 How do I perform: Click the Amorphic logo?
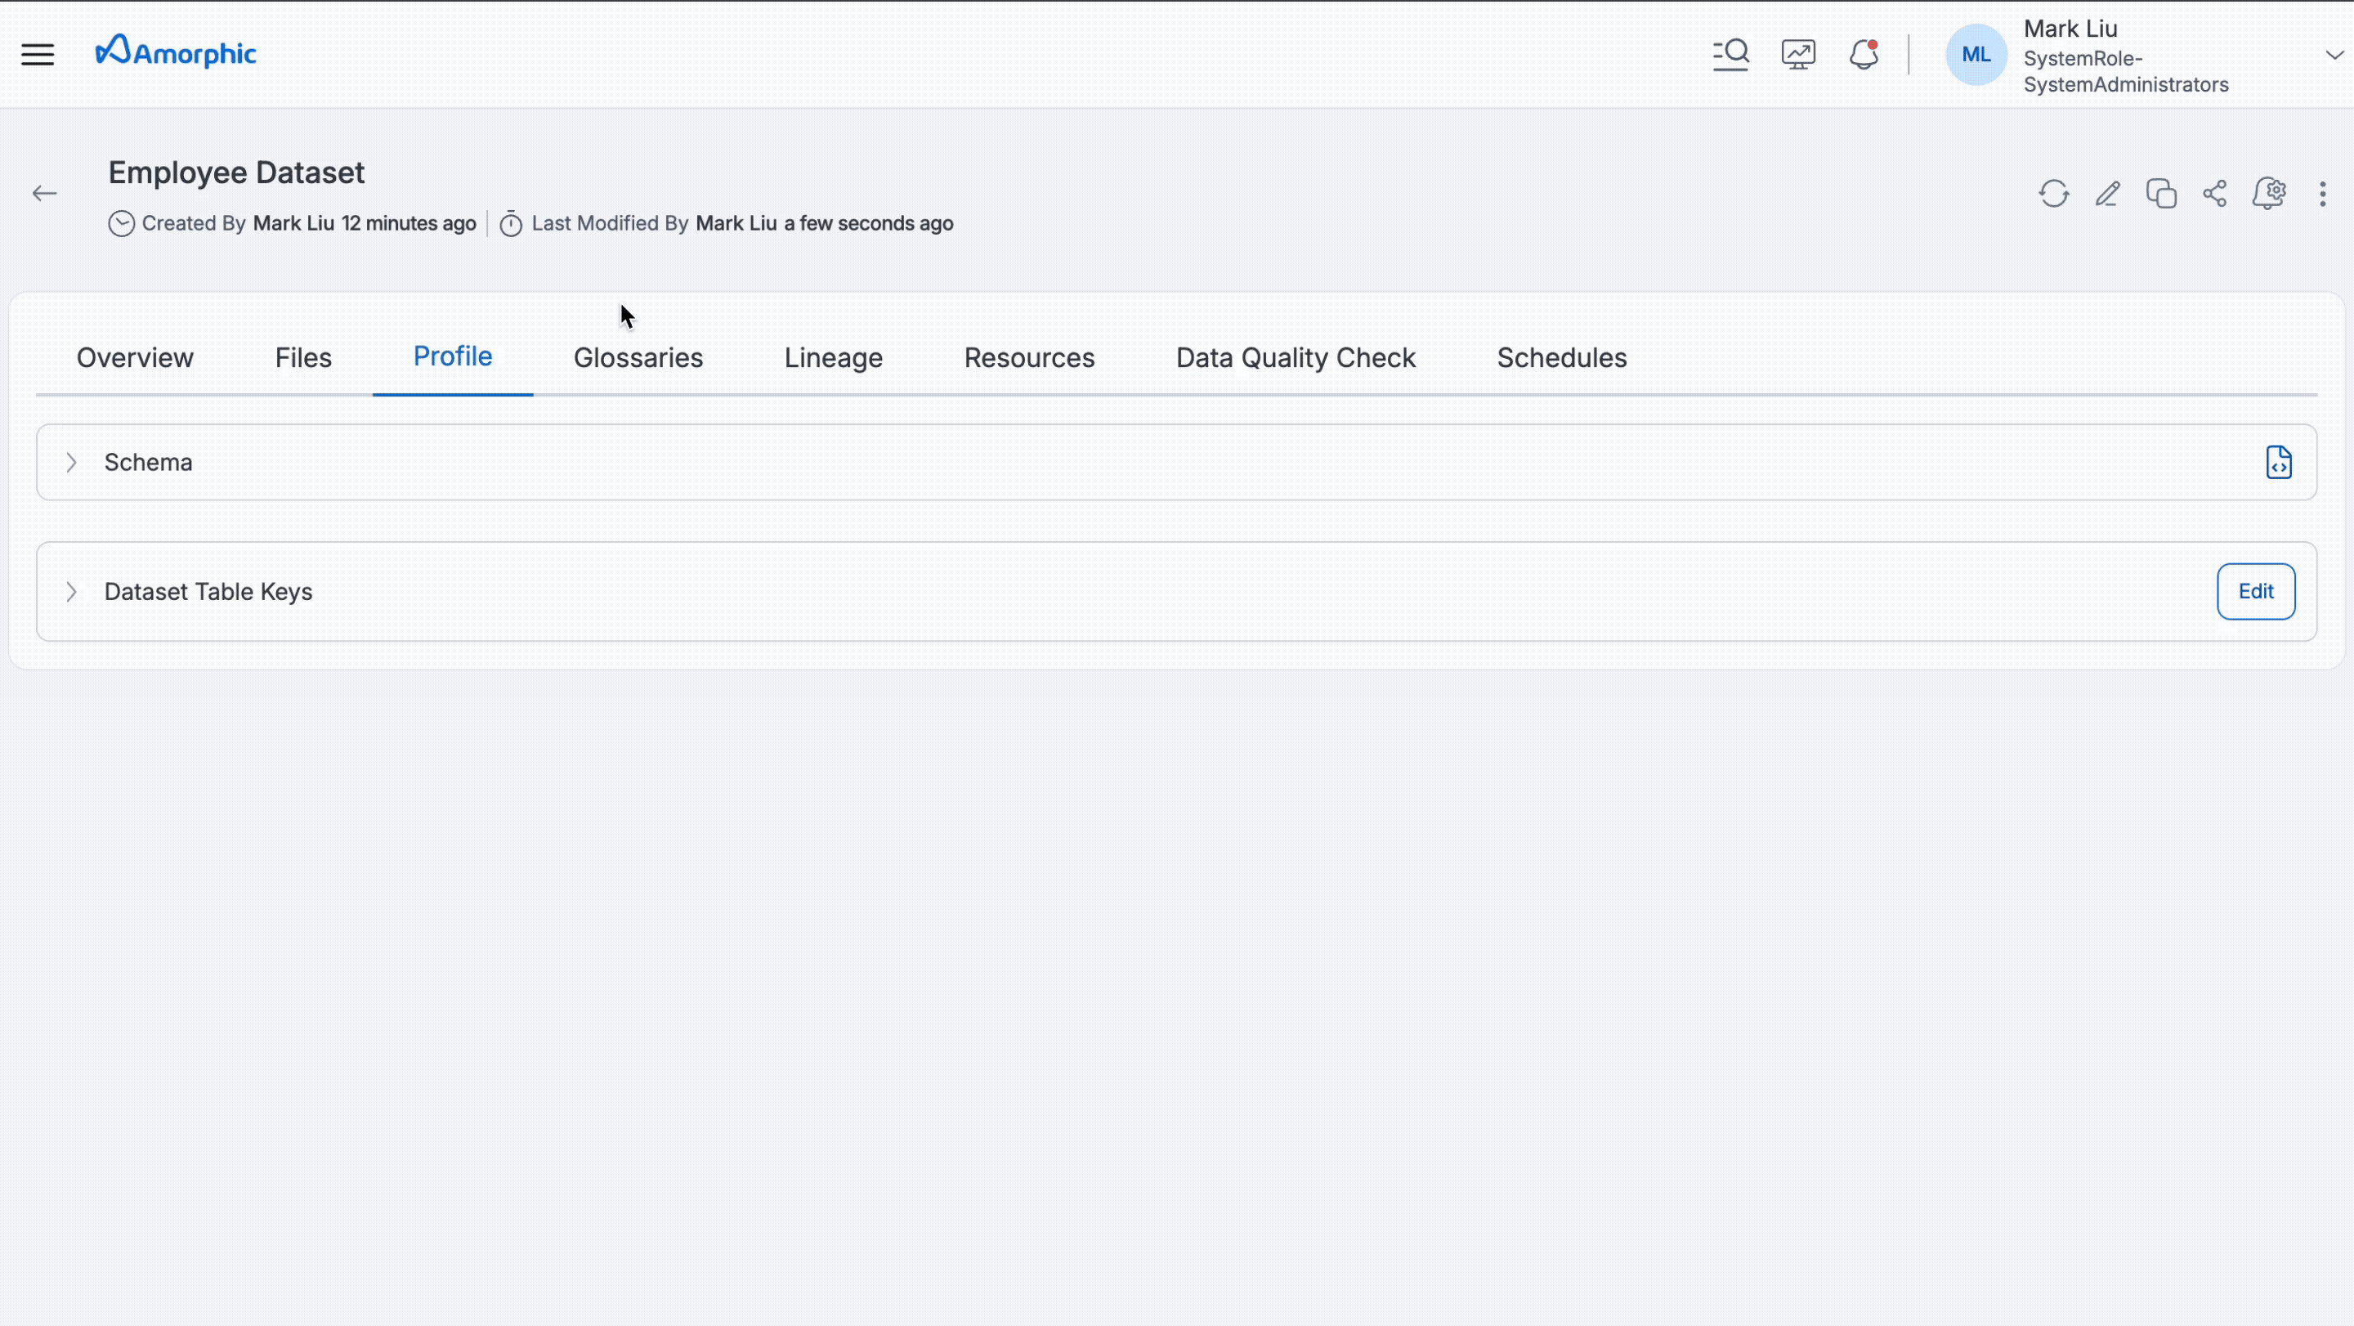175,52
